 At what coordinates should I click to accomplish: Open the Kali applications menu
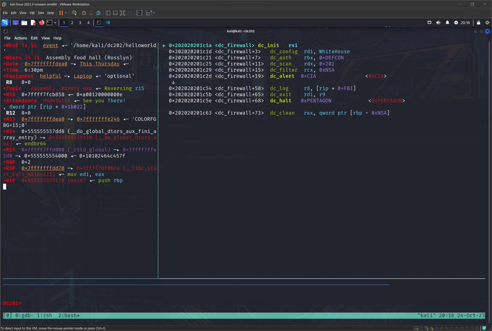point(5,23)
